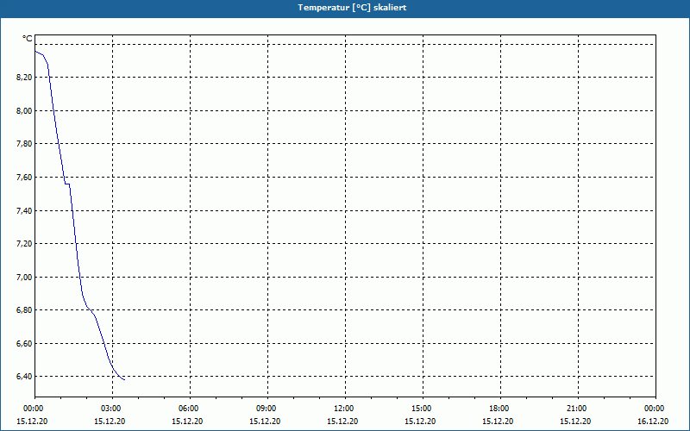The width and height of the screenshot is (690, 431).
Task: Select the 6,80 temperature label
Action: click(x=24, y=310)
